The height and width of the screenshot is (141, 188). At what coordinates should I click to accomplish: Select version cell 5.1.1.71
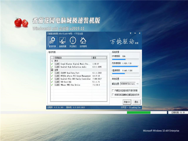tap(96, 82)
